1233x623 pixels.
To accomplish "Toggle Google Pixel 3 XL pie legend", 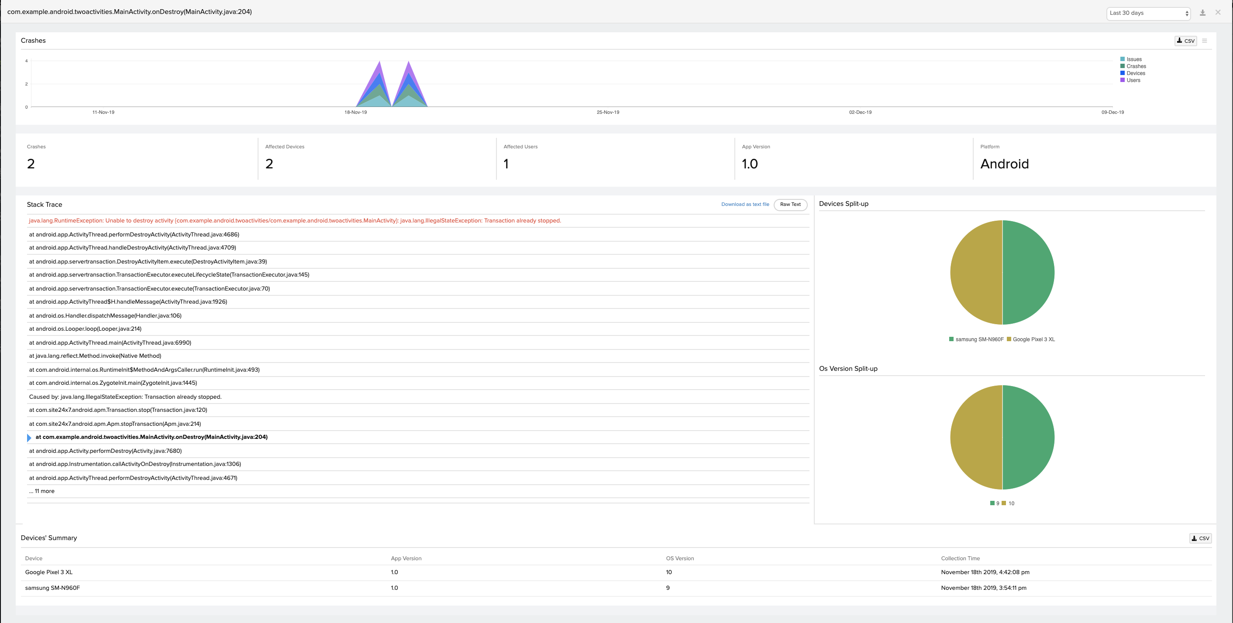I will click(x=1033, y=339).
